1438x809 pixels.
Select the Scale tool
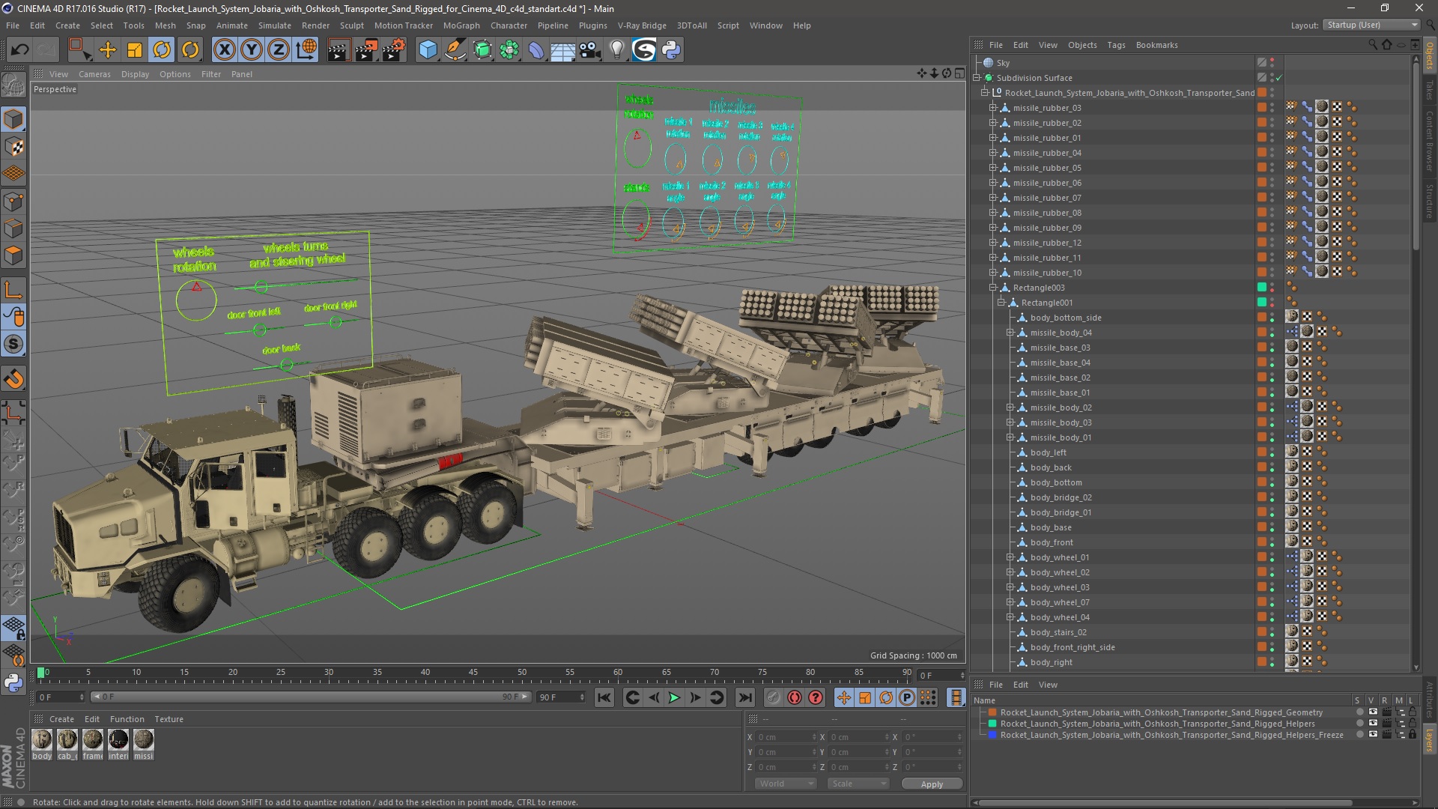tap(135, 50)
